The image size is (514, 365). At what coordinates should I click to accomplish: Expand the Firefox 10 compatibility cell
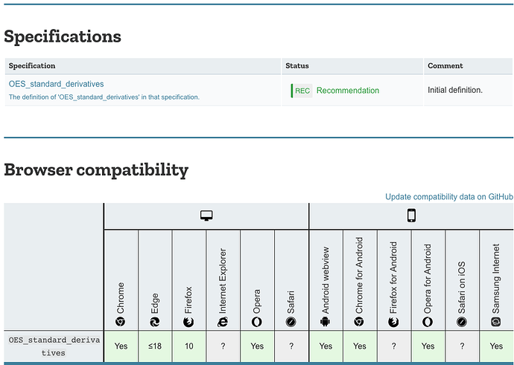(189, 346)
